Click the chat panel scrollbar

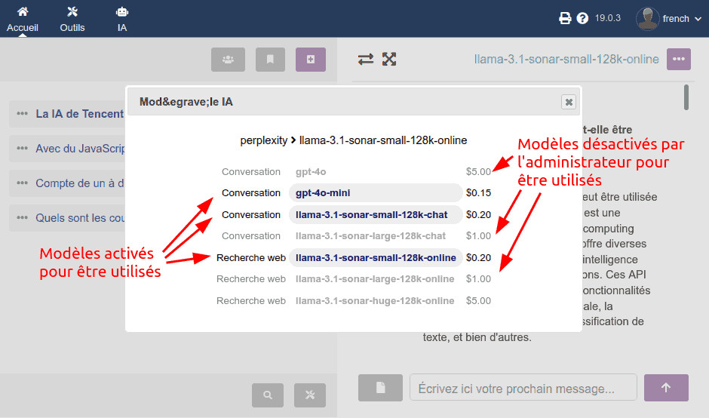pyautogui.click(x=686, y=97)
